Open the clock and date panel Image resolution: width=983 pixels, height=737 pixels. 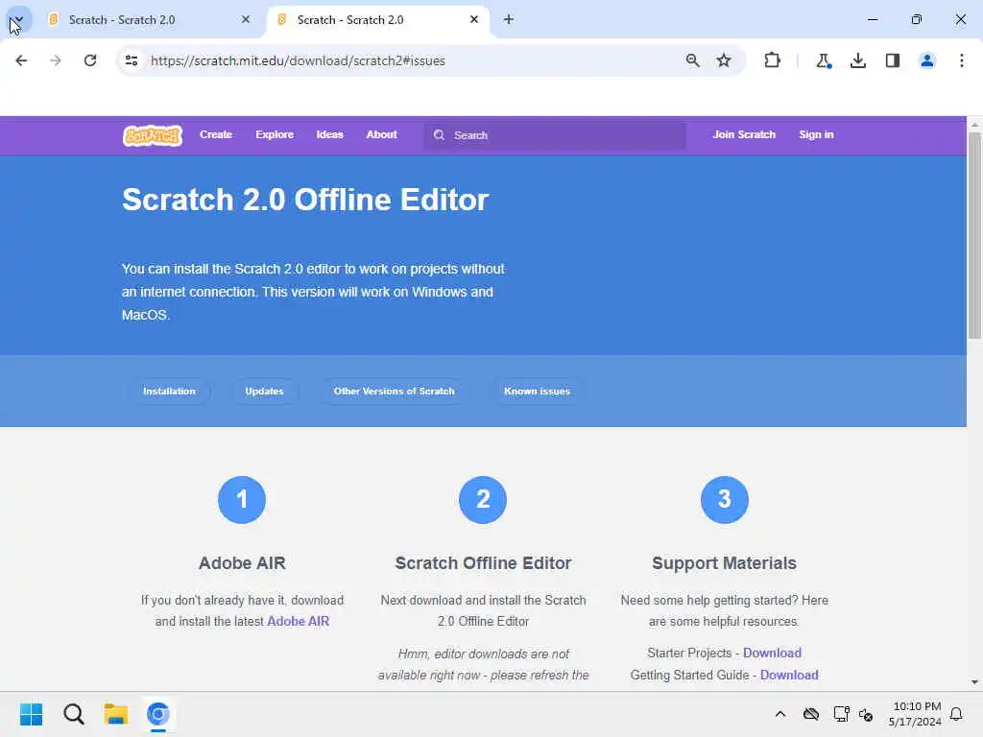[x=915, y=714]
